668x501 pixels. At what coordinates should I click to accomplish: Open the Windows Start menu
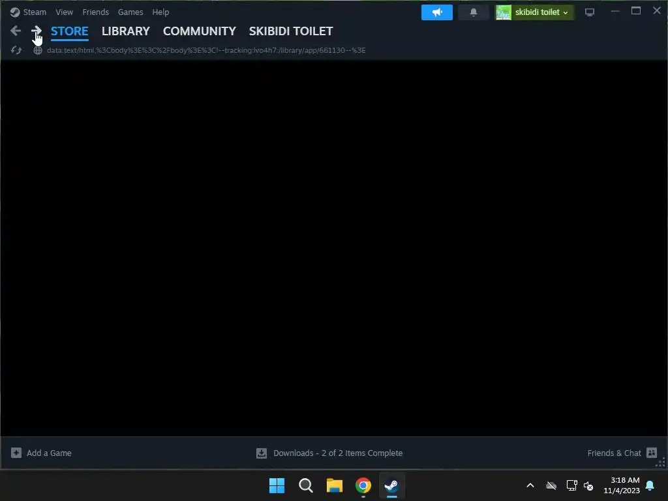277,485
